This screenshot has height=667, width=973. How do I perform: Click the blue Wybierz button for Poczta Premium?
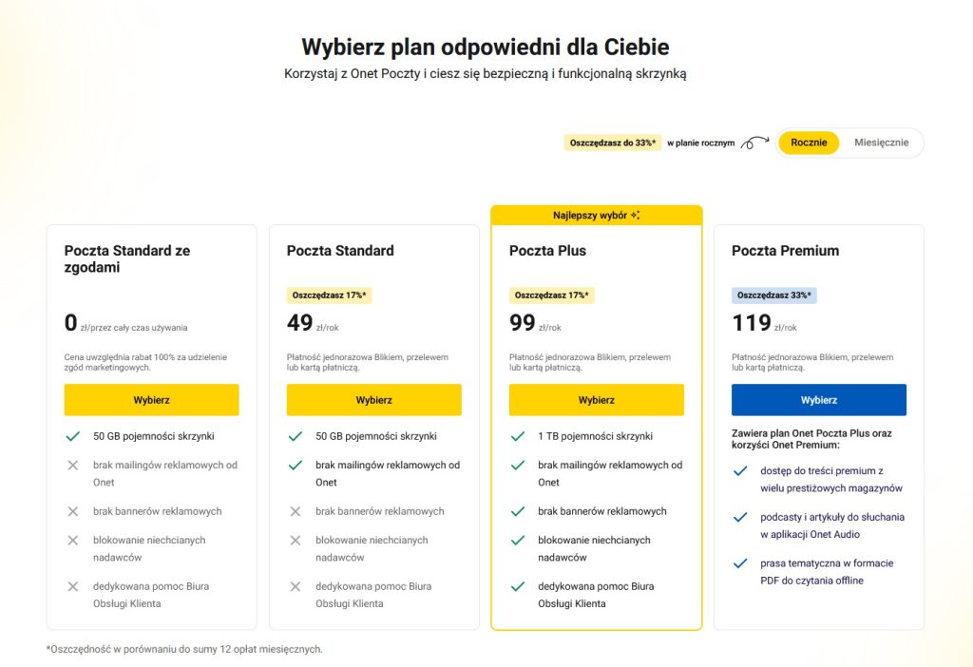point(818,400)
